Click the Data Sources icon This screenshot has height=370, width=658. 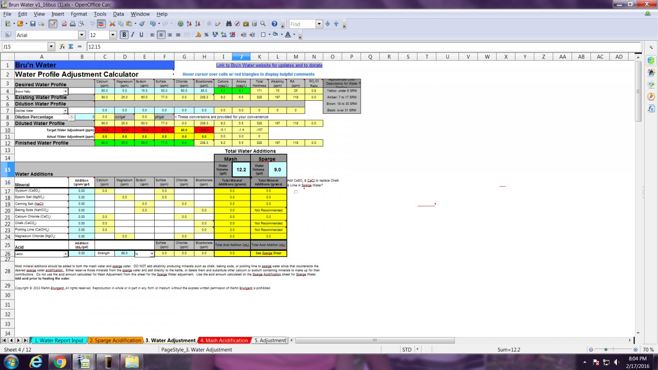pos(254,24)
